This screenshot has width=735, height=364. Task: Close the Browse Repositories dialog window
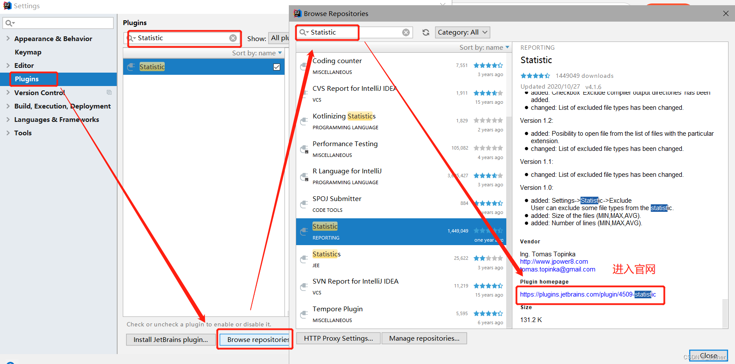(726, 13)
